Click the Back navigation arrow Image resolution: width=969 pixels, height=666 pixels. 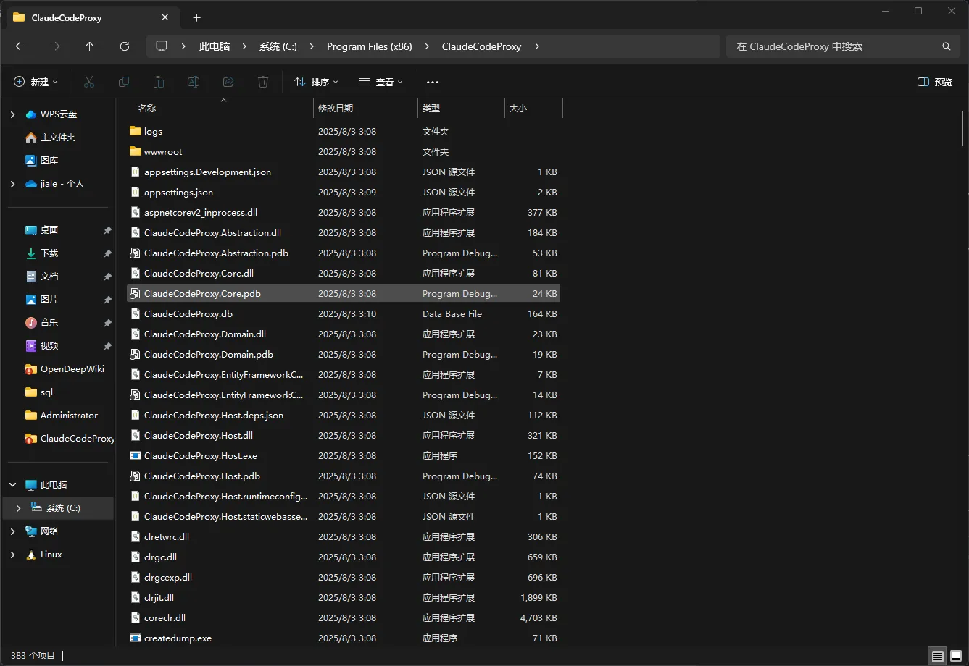(x=20, y=46)
